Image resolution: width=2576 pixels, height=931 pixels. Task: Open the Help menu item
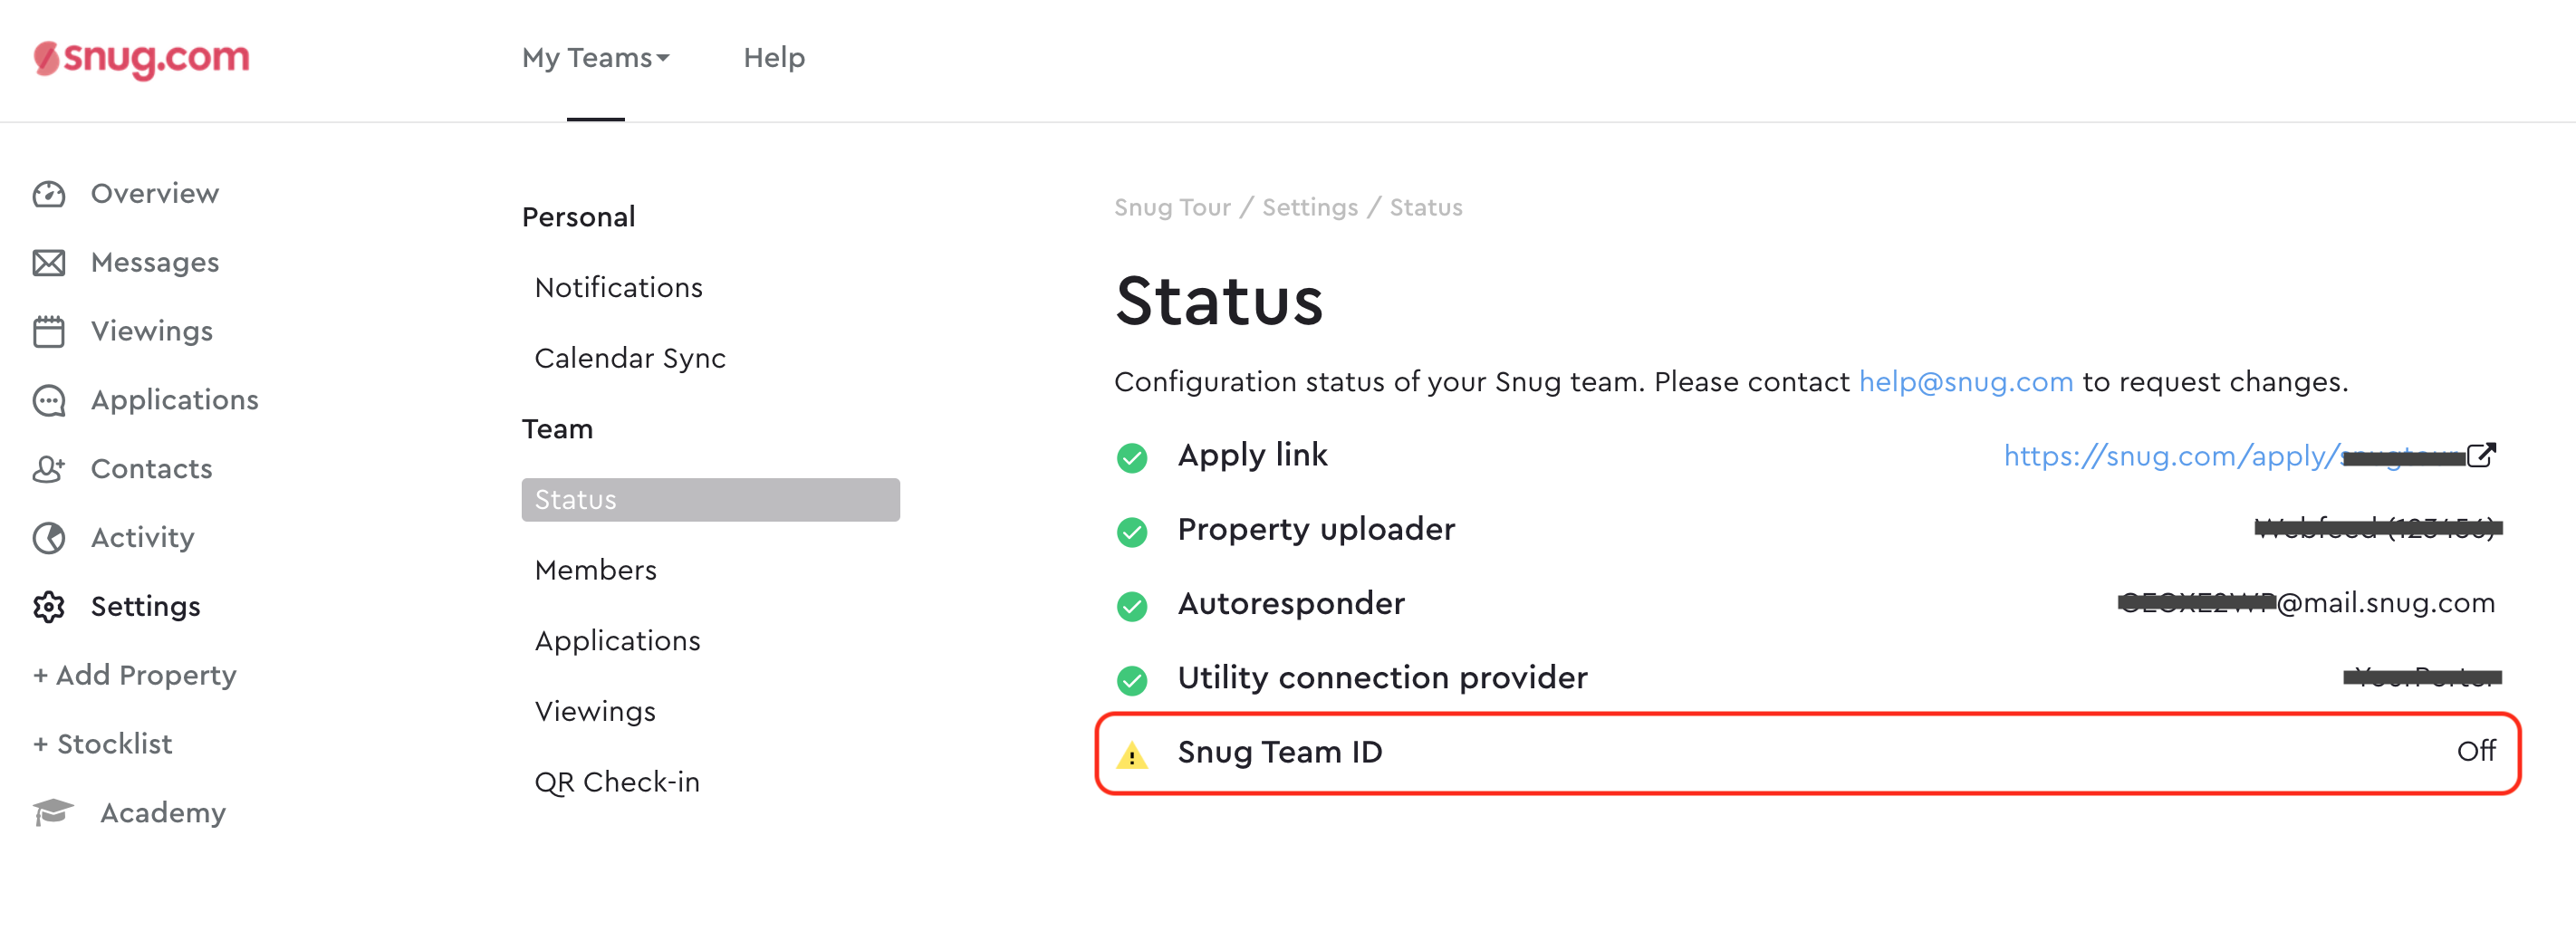click(x=774, y=58)
